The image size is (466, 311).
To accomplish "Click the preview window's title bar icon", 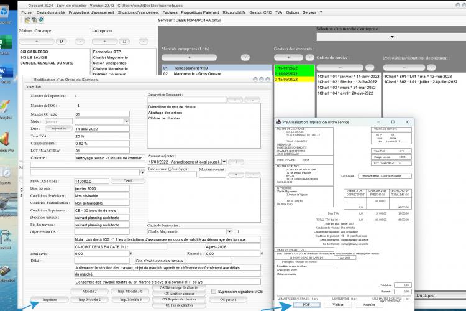I will tap(279, 122).
